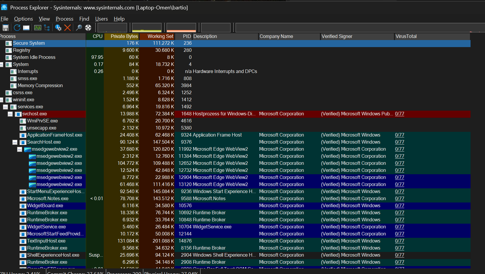Sort by the PID column header

[184, 36]
